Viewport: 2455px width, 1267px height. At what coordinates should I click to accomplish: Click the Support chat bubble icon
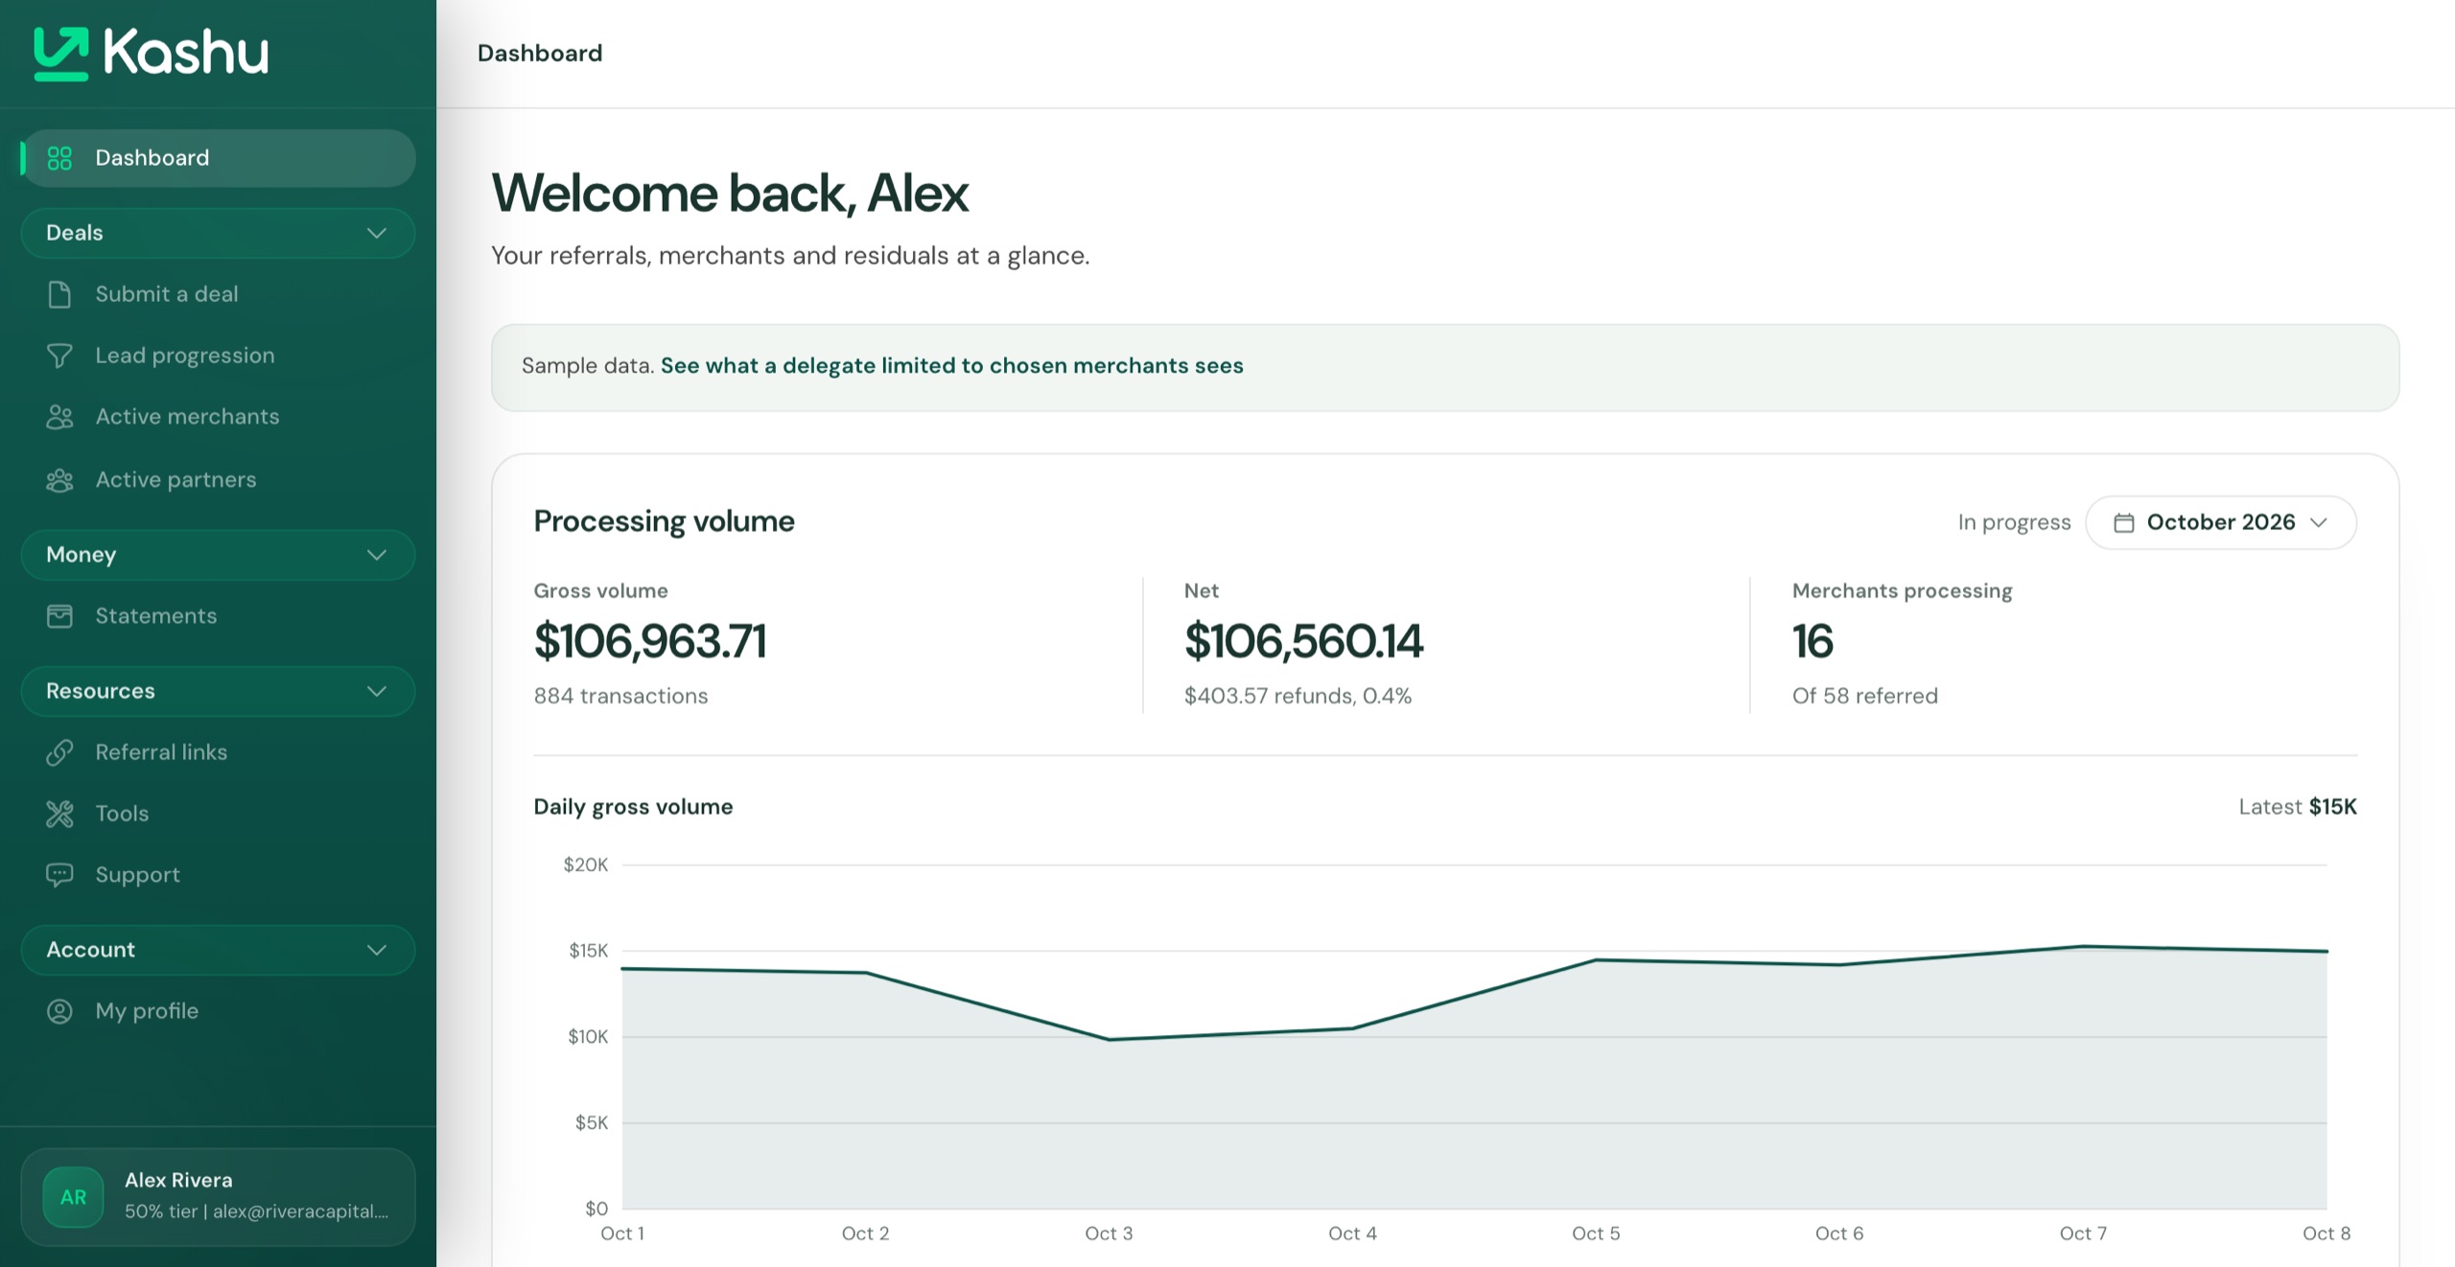point(59,875)
